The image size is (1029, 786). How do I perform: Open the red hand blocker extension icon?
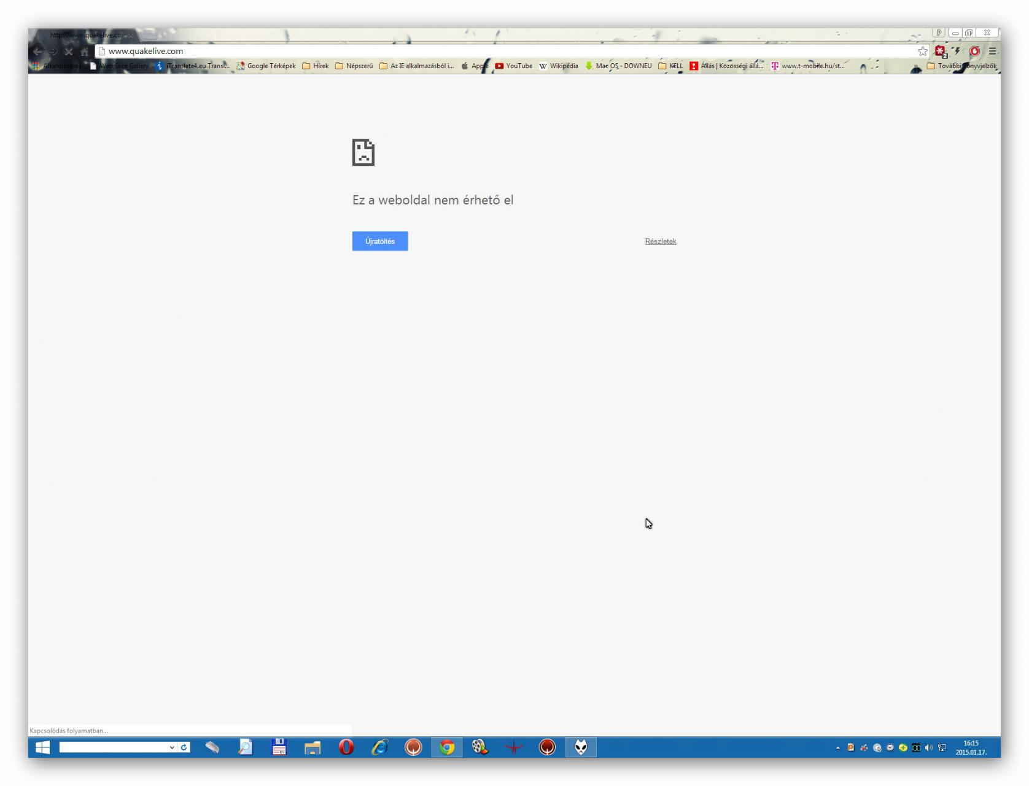point(974,51)
